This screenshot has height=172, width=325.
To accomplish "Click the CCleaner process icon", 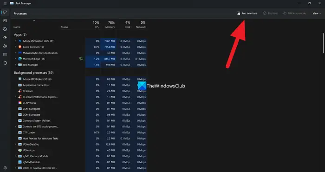I will click(x=20, y=91).
